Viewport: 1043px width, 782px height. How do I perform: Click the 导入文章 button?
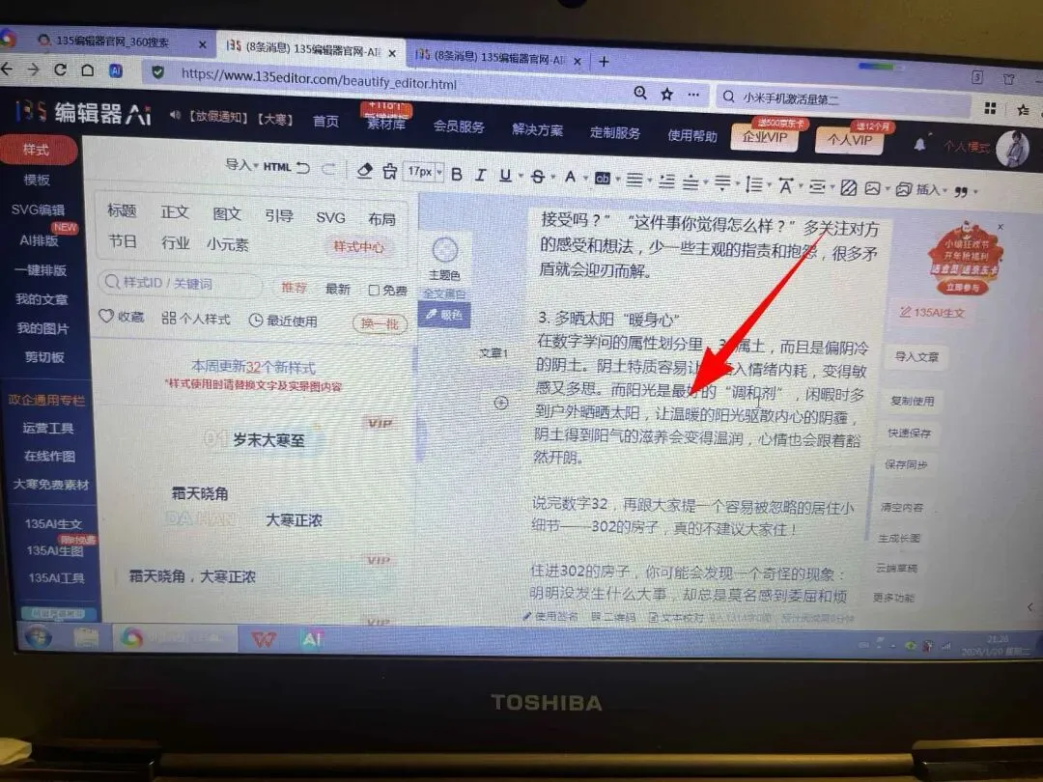pos(916,357)
